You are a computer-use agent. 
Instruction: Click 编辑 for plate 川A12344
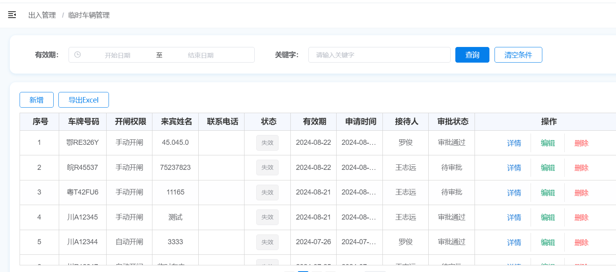click(x=547, y=243)
